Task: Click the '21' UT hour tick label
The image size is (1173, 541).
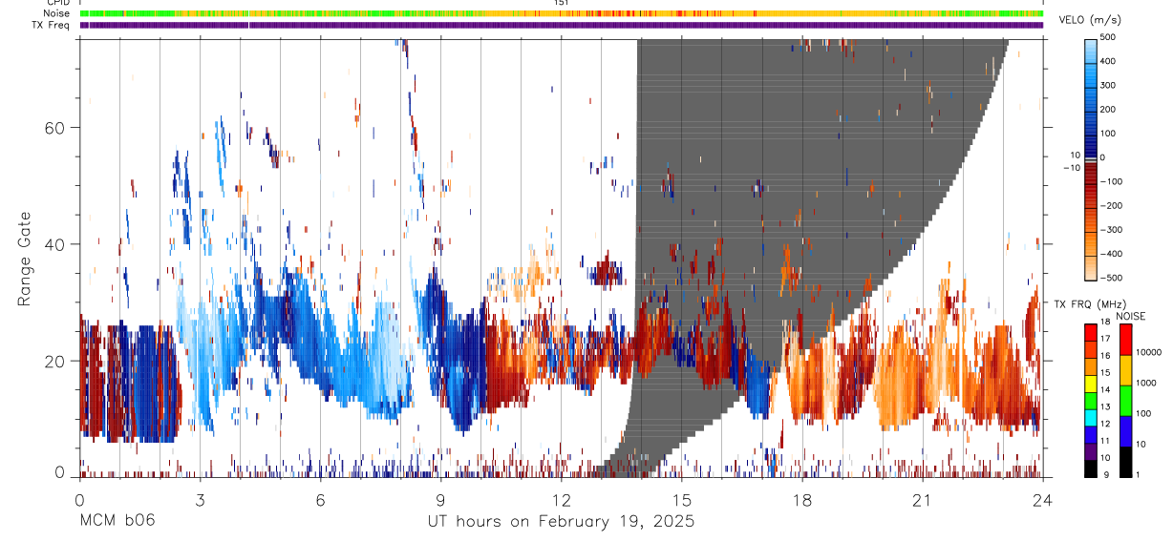Action: click(923, 499)
